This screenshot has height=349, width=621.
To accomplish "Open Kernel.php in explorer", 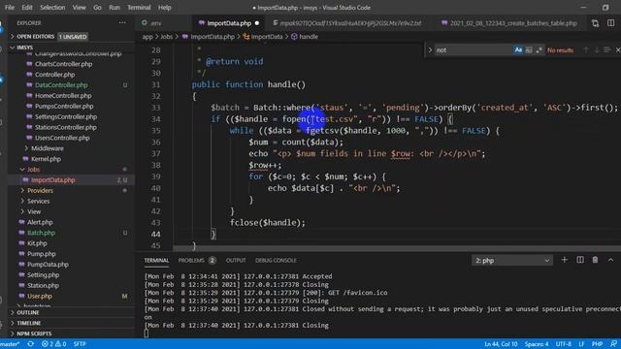I will (x=46, y=159).
